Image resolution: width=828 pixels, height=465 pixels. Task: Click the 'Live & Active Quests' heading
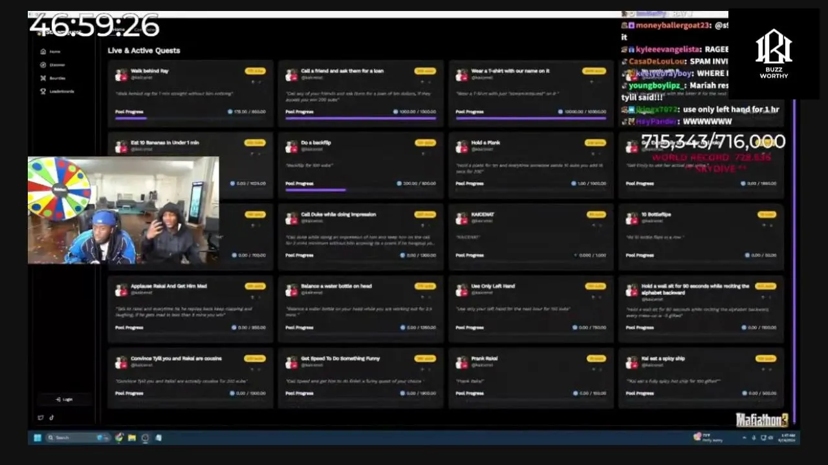coord(144,50)
